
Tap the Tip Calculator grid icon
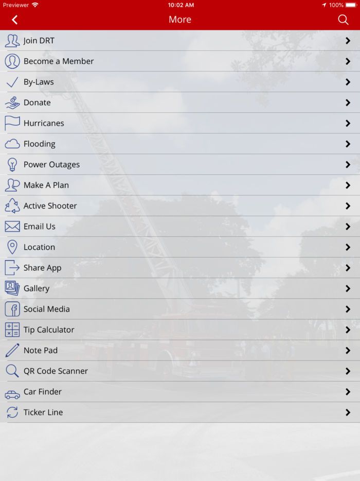pos(12,330)
